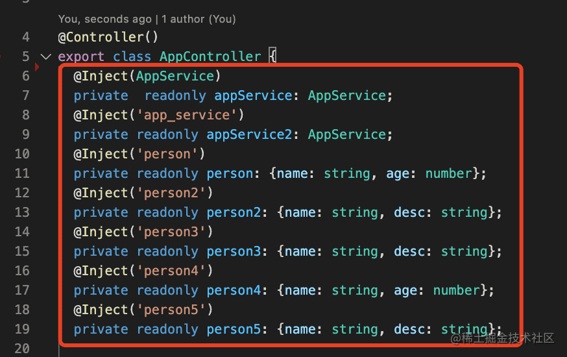Click the desc key on line 15

[x=410, y=251]
